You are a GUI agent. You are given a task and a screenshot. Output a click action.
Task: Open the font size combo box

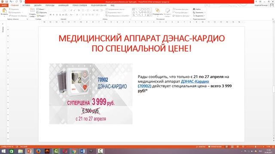point(66,10)
